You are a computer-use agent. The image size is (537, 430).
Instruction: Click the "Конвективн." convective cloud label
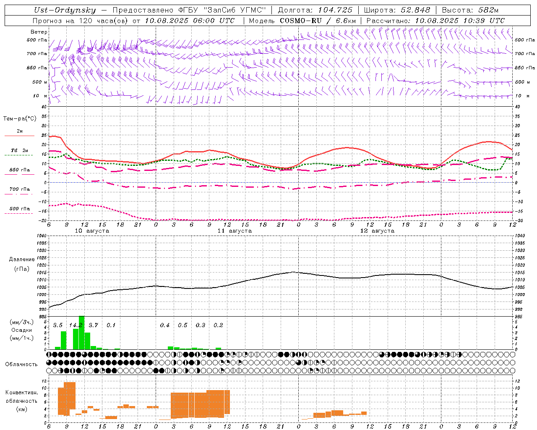[21, 393]
